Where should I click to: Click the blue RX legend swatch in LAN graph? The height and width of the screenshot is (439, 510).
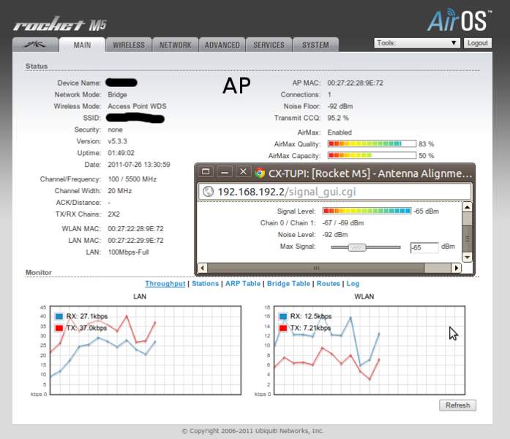pyautogui.click(x=59, y=316)
